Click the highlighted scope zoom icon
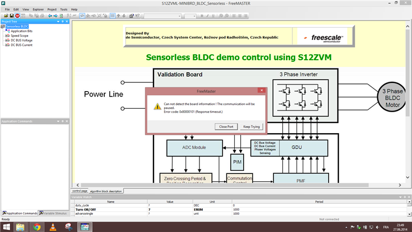 [x=82, y=16]
